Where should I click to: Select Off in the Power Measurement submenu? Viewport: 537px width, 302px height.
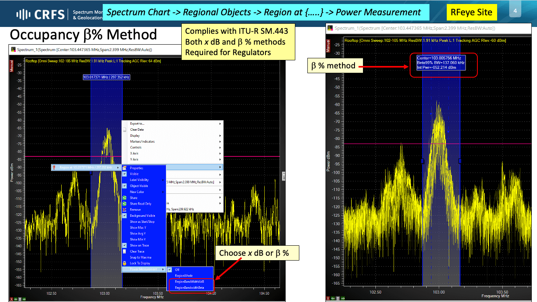click(x=190, y=270)
